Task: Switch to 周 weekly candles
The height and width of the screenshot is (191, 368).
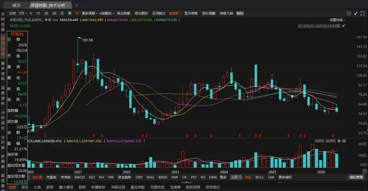Action: (70, 13)
